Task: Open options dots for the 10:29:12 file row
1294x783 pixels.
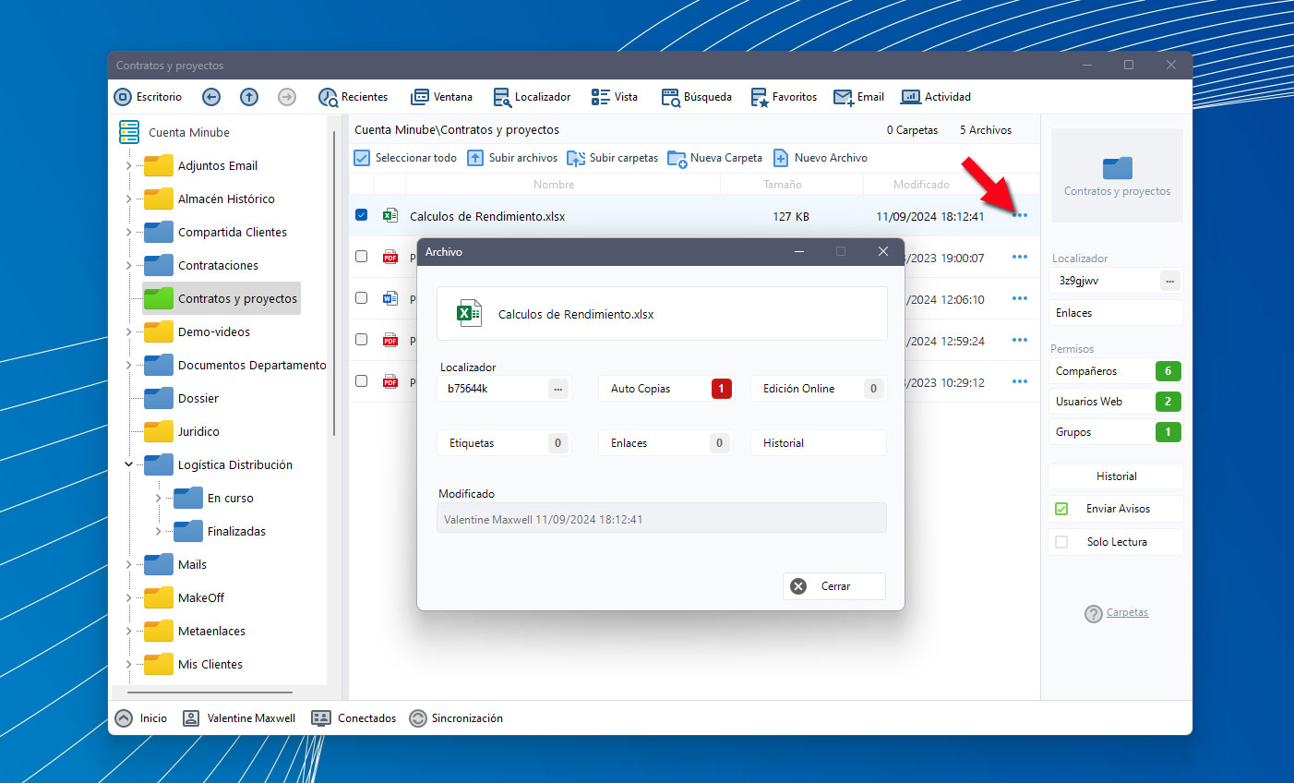Action: tap(1020, 381)
